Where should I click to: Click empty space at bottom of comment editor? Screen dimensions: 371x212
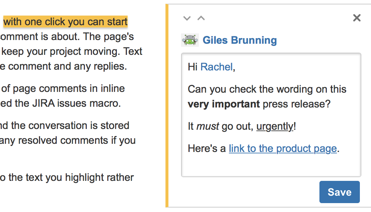pyautogui.click(x=271, y=166)
